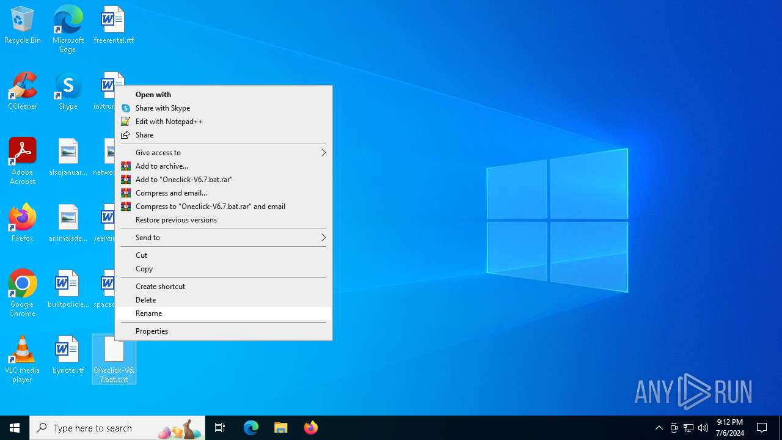Select the Adobe Acrobat desktop shortcut
Viewport: 782px width, 440px height.
pyautogui.click(x=23, y=161)
